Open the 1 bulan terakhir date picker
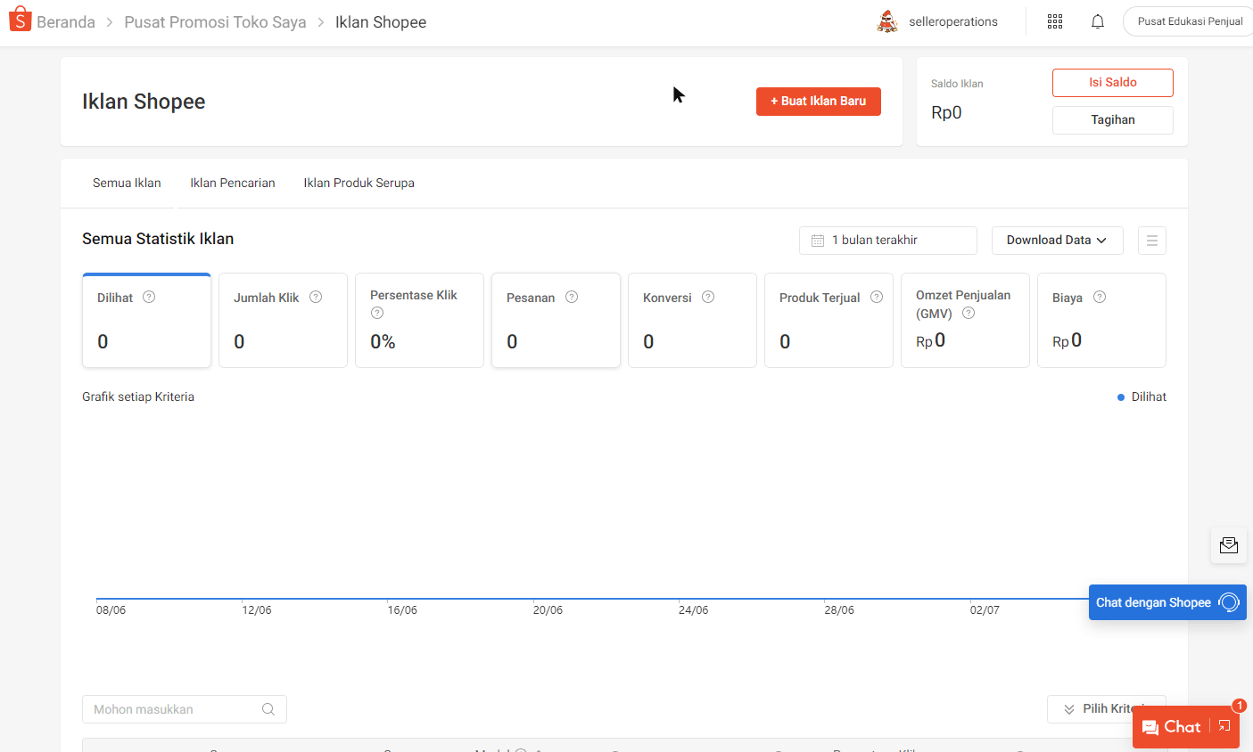 tap(887, 241)
